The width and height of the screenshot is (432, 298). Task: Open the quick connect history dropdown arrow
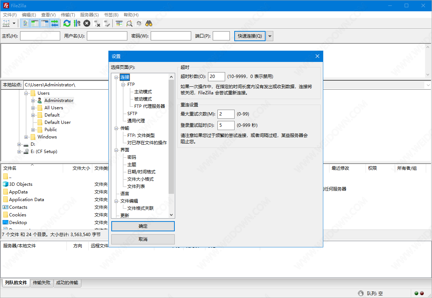pos(270,36)
